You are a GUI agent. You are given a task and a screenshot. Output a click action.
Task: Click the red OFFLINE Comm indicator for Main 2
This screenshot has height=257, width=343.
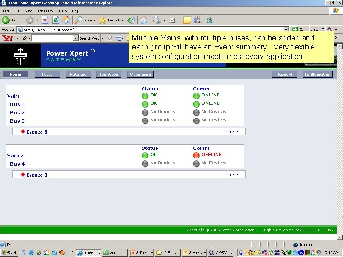click(x=196, y=155)
